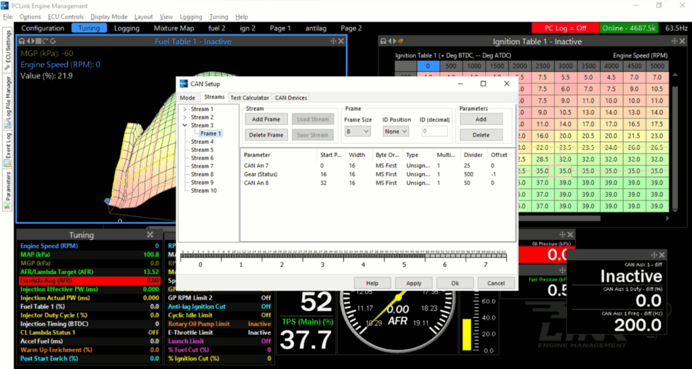Open the Options menu
692x369 pixels.
tap(30, 17)
